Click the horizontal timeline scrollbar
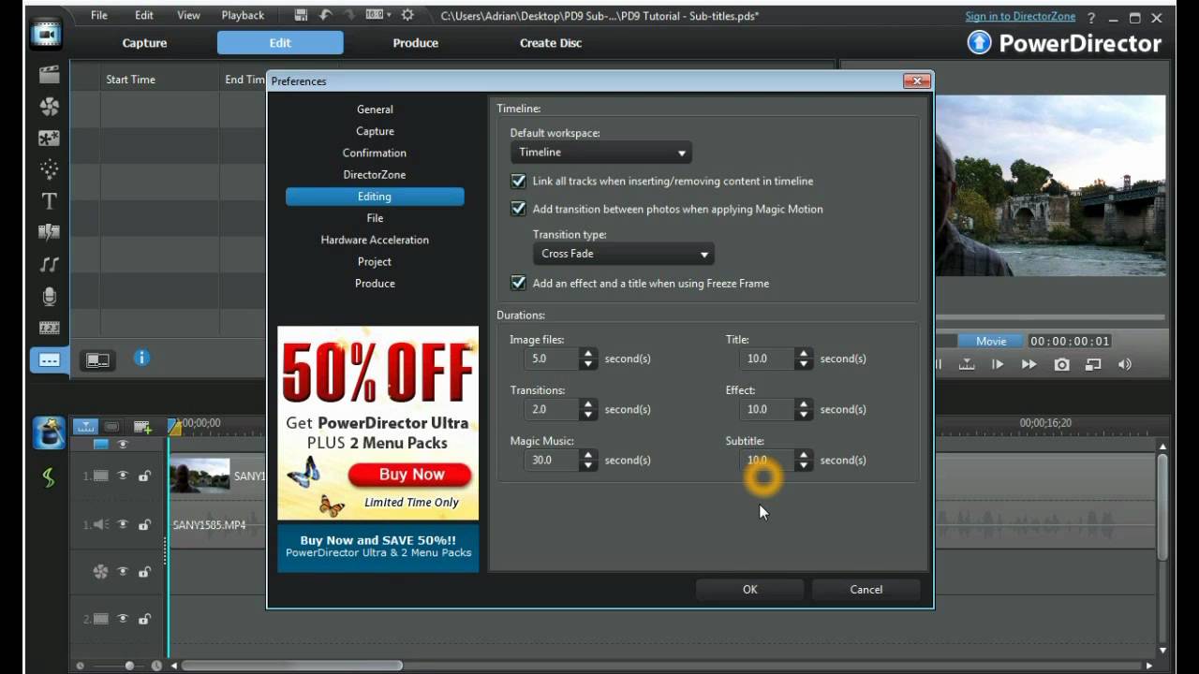 coord(292,666)
